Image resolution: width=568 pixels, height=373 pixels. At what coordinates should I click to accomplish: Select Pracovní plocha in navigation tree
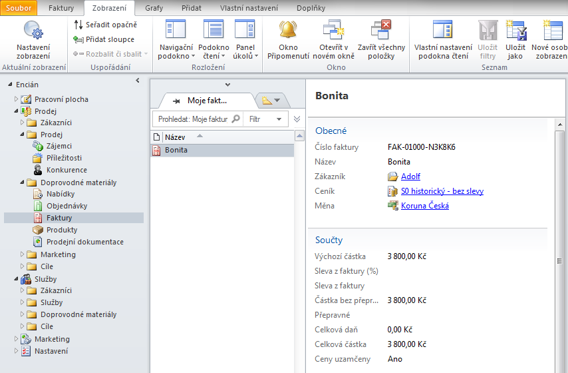coord(61,99)
